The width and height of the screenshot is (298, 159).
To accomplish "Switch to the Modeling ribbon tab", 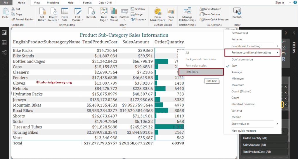I will [53, 3].
